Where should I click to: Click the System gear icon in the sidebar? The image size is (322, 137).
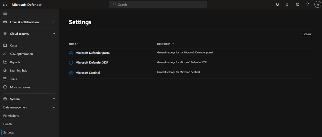click(x=5, y=99)
